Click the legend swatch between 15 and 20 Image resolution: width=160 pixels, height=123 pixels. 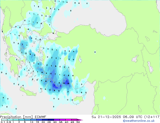point(39,120)
